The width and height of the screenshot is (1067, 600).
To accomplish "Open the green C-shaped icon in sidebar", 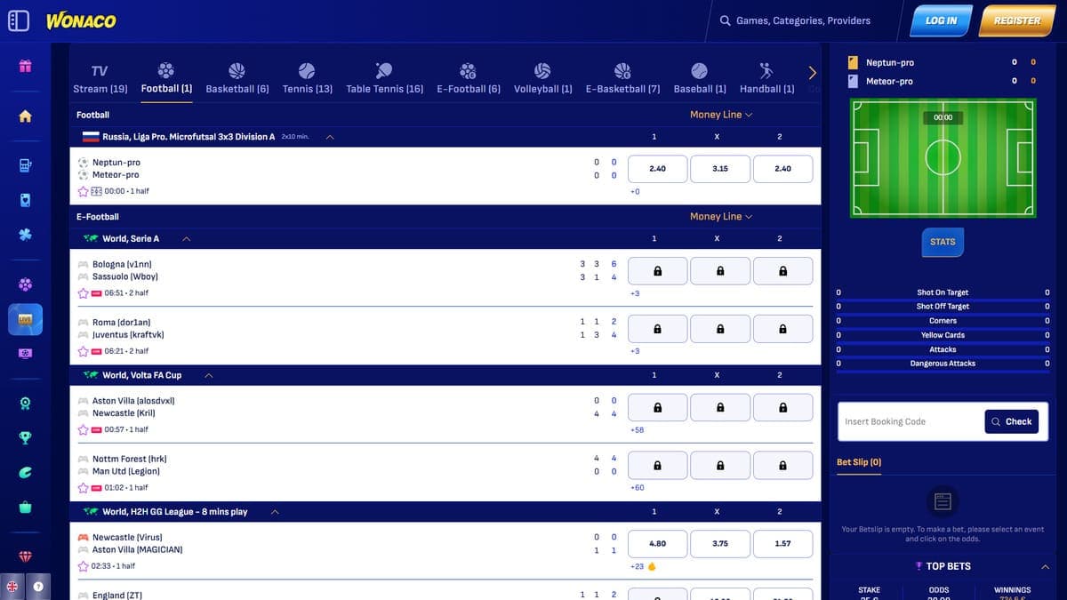I will tap(26, 472).
